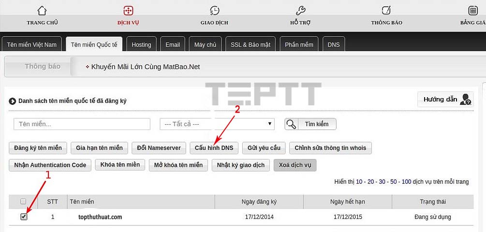Click the Mở khóa tên miền button
Viewport: 486px width, 232px height.
(x=178, y=165)
